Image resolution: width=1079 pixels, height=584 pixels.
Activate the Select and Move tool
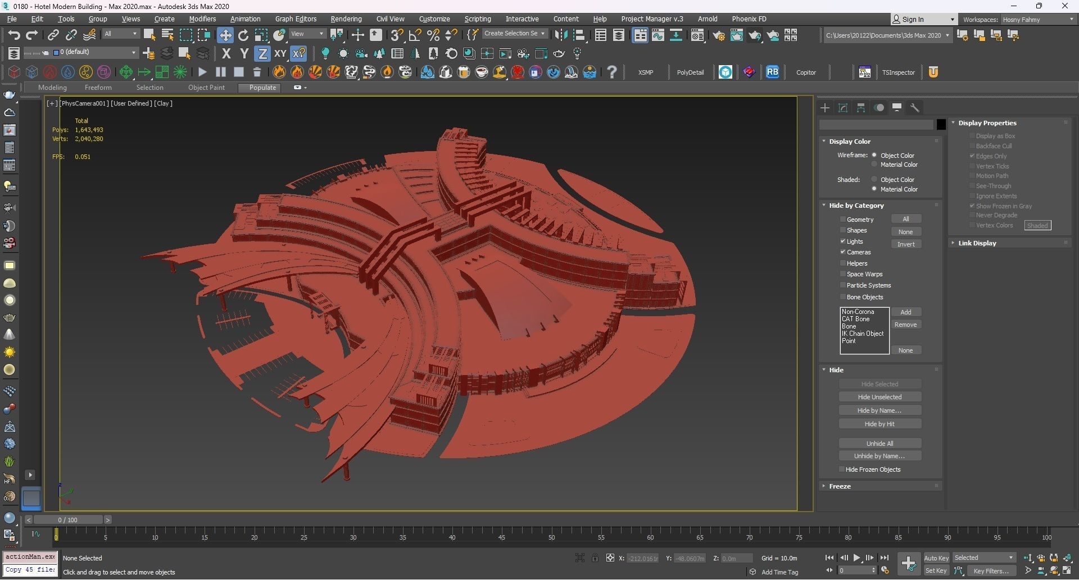point(225,35)
